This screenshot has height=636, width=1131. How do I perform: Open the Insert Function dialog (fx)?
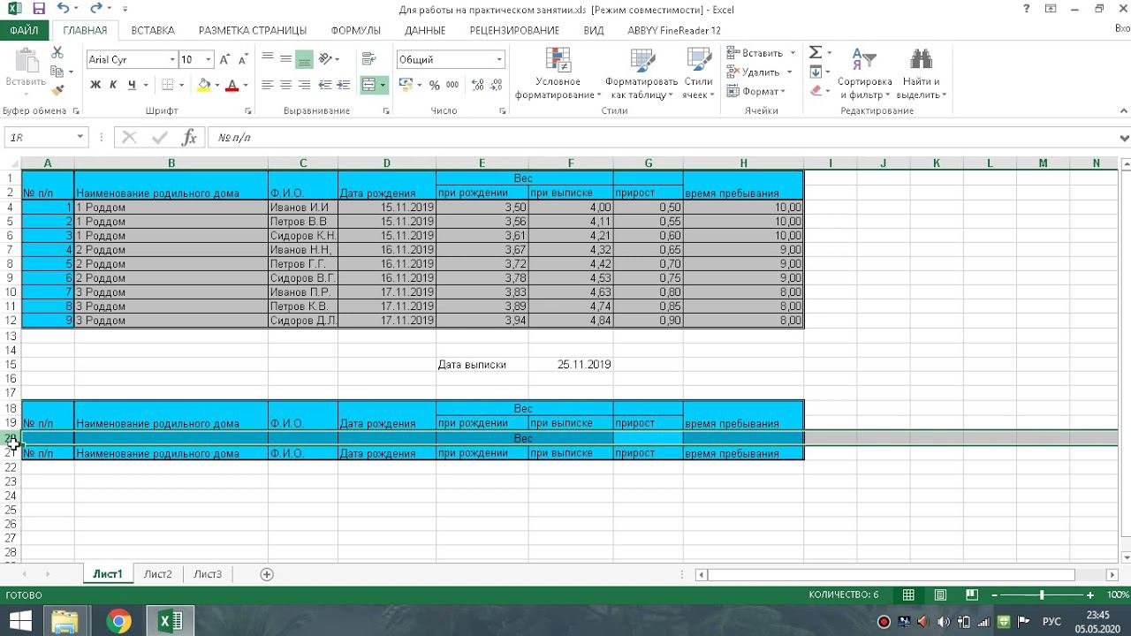pyautogui.click(x=189, y=138)
